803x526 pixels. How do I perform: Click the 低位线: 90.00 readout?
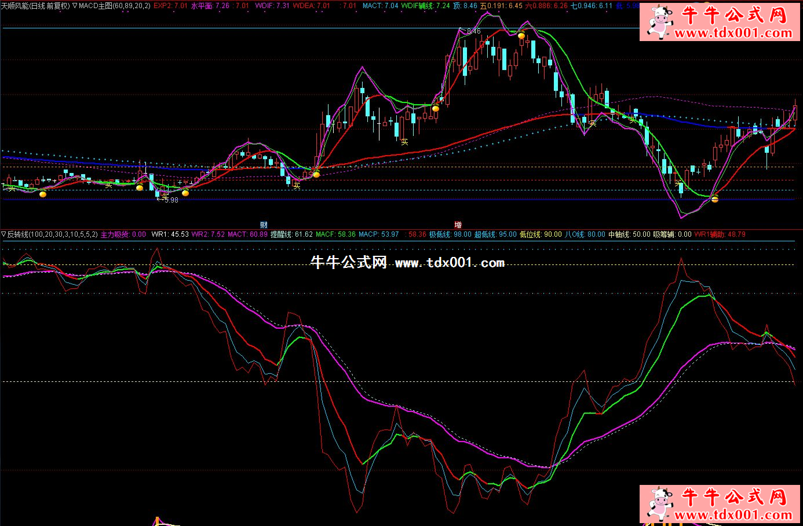pyautogui.click(x=541, y=234)
